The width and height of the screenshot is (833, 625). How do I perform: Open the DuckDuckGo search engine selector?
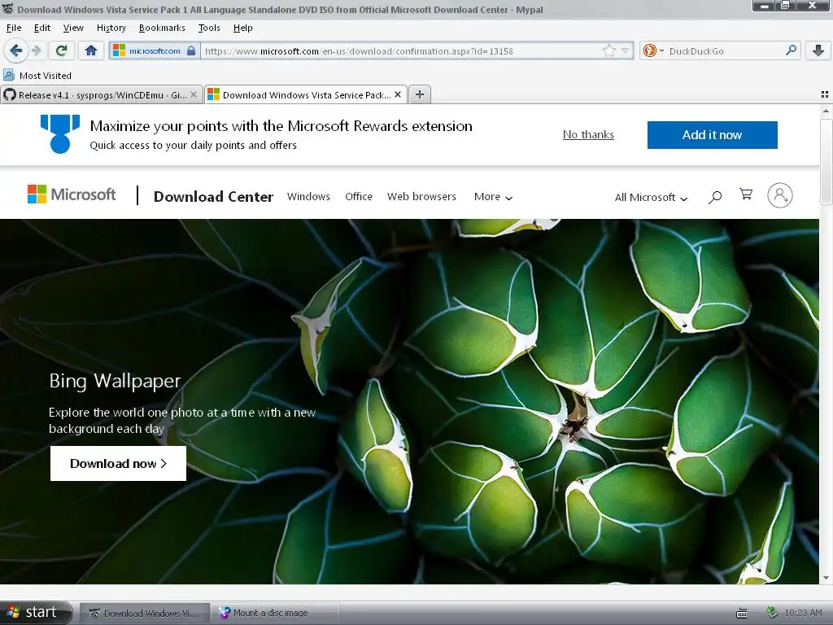[653, 50]
